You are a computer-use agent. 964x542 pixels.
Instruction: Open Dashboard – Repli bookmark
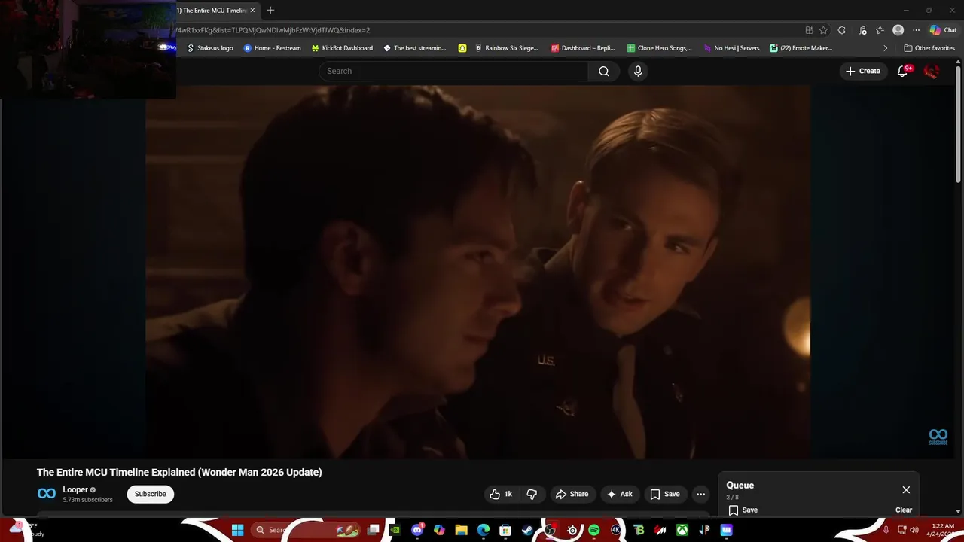point(583,48)
